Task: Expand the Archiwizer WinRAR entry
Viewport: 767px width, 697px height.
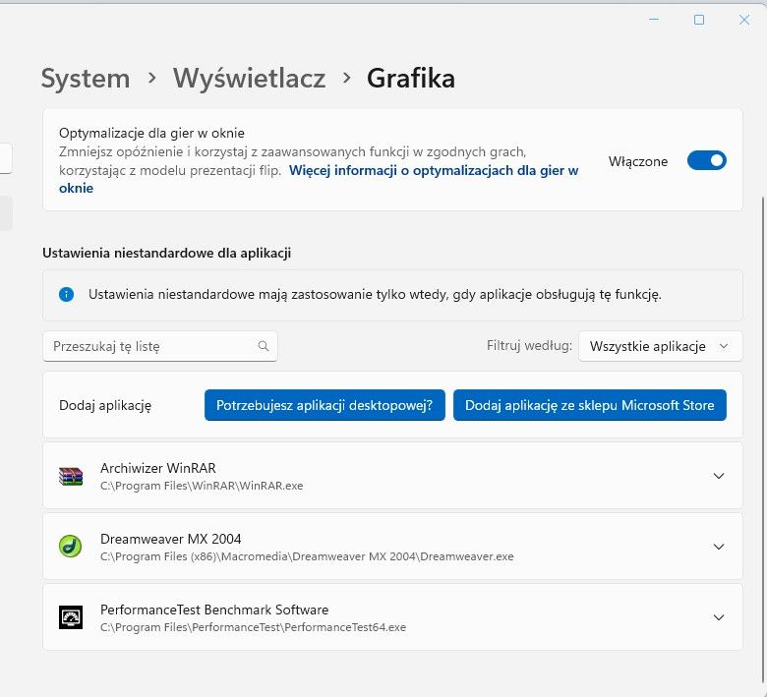Action: tap(719, 476)
